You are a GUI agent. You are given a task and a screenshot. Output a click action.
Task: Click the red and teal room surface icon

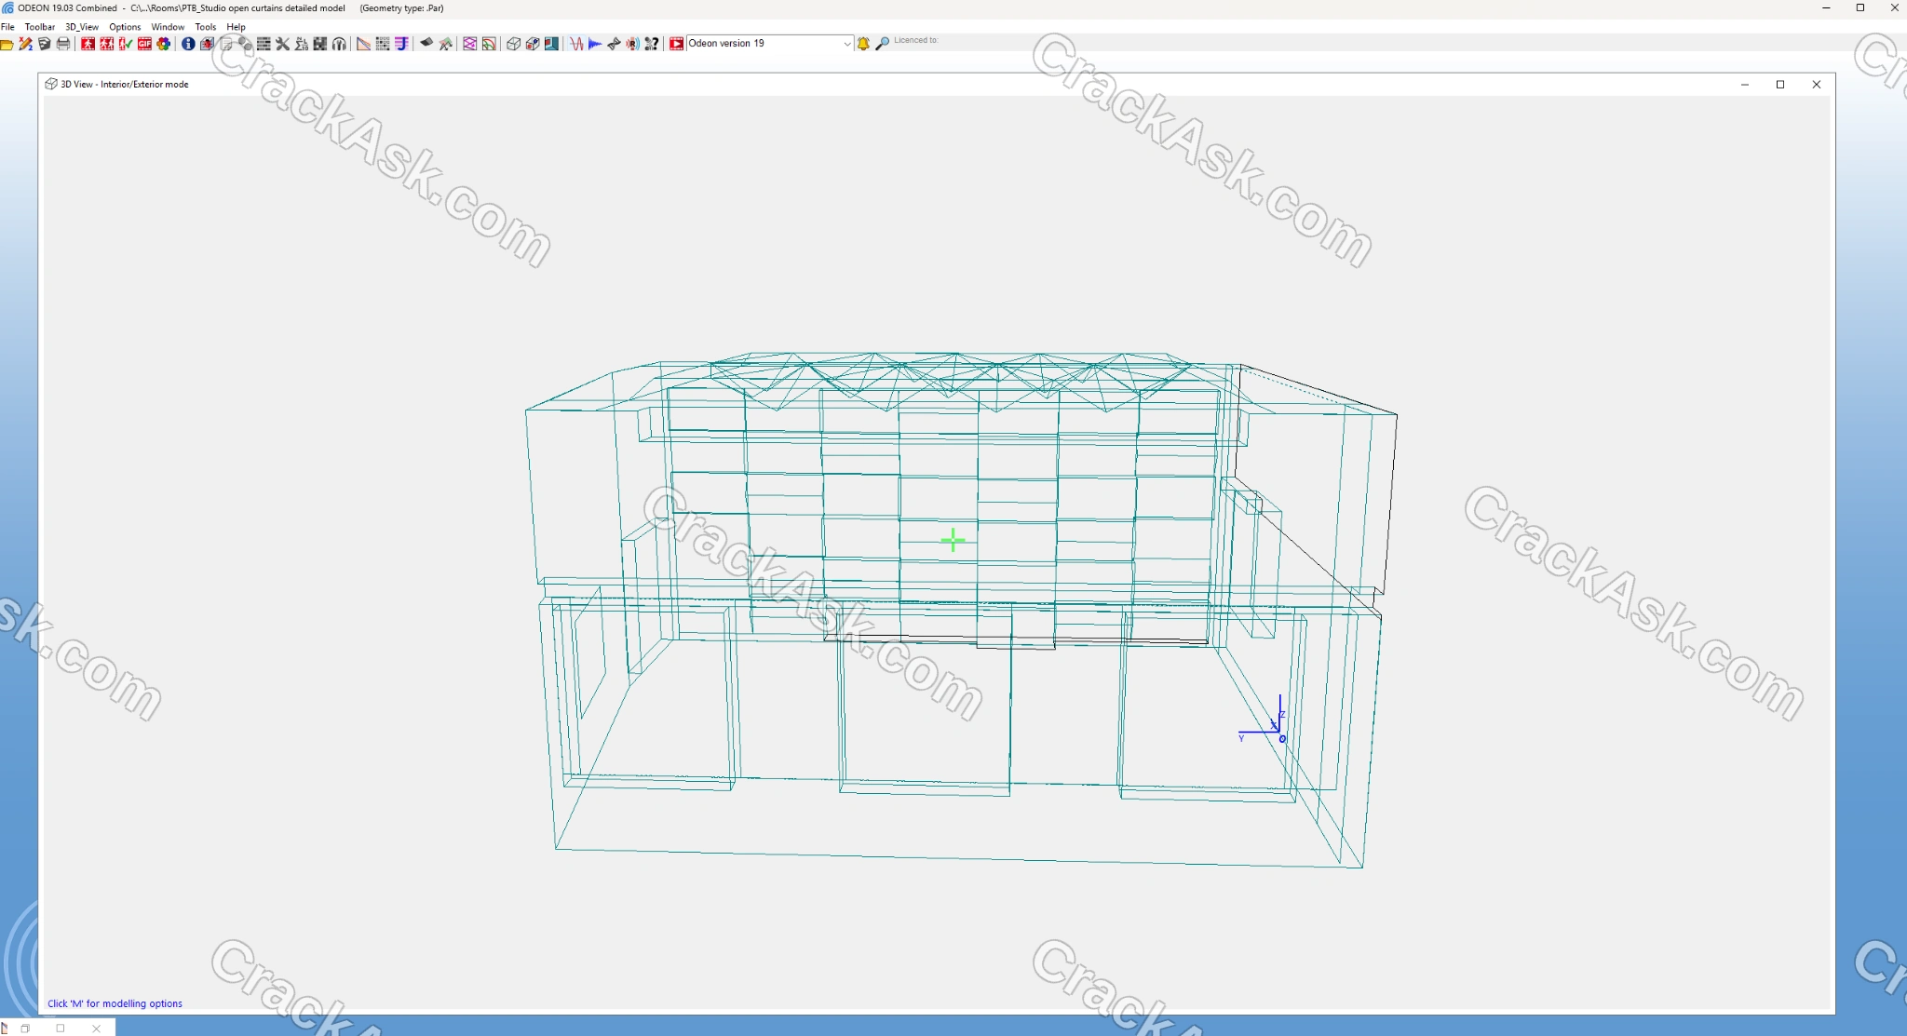[551, 44]
